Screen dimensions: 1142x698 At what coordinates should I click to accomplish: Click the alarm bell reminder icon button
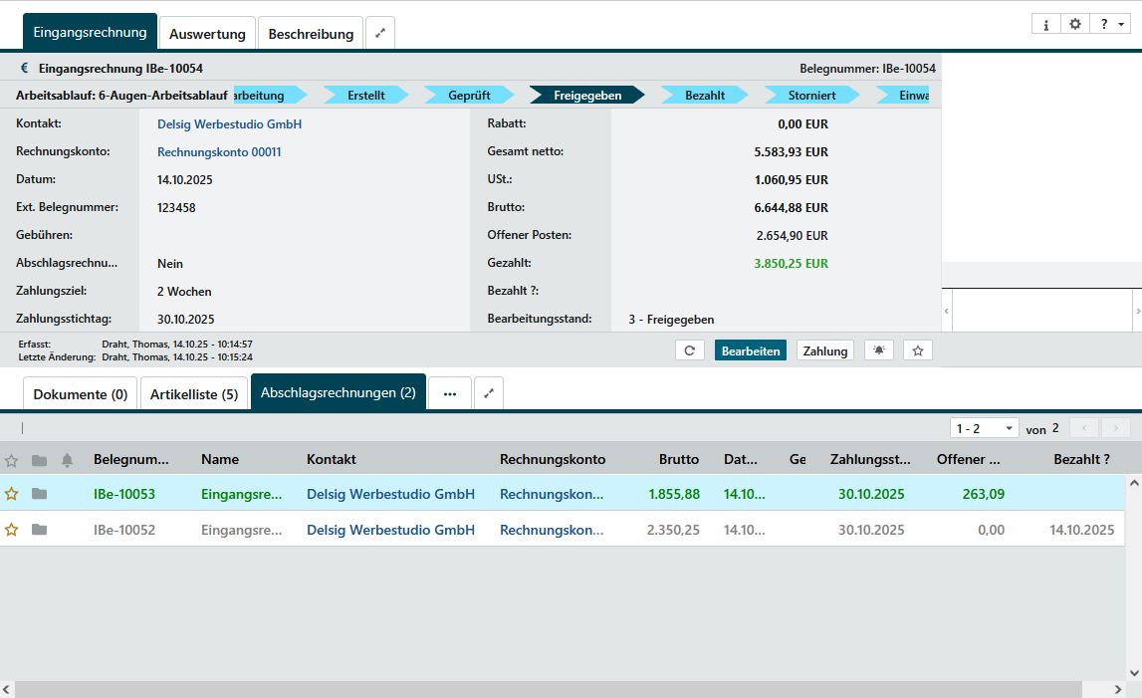tap(878, 350)
